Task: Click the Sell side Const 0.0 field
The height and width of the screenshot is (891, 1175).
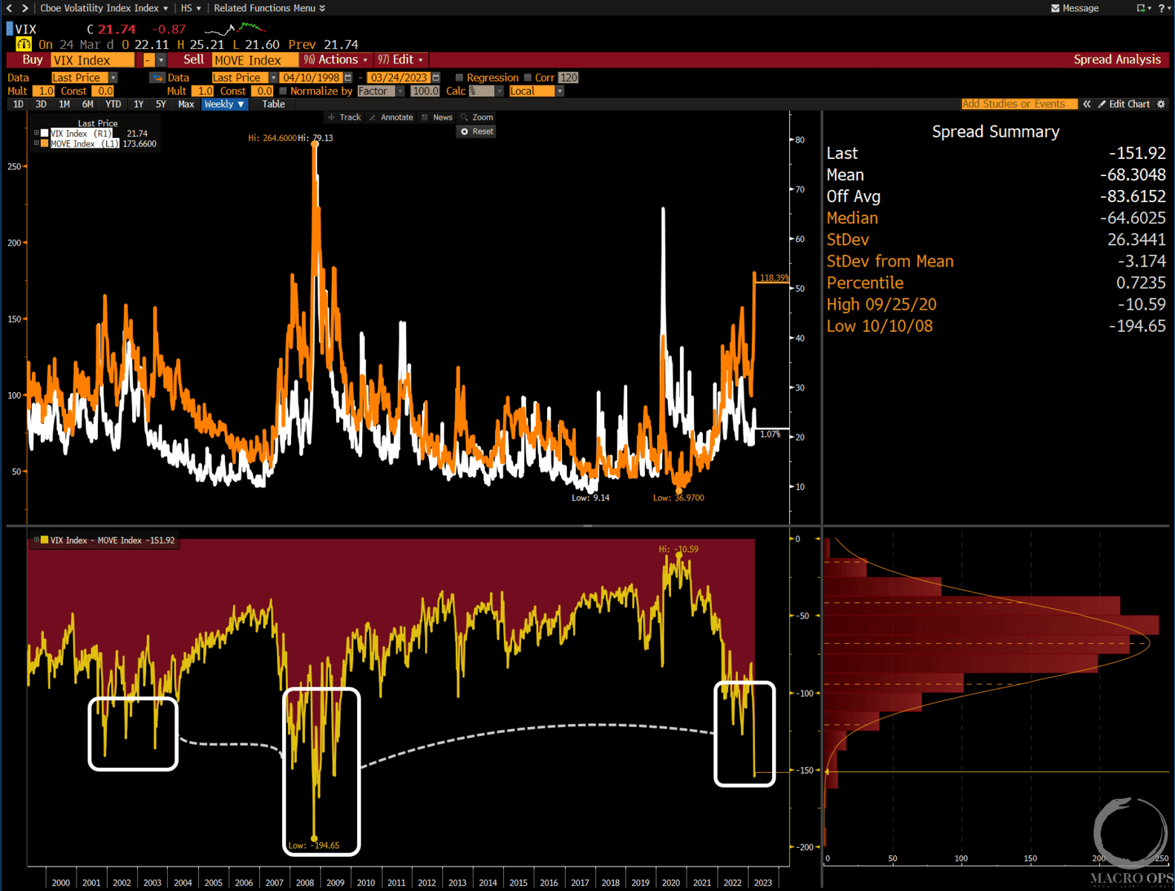Action: coord(263,91)
